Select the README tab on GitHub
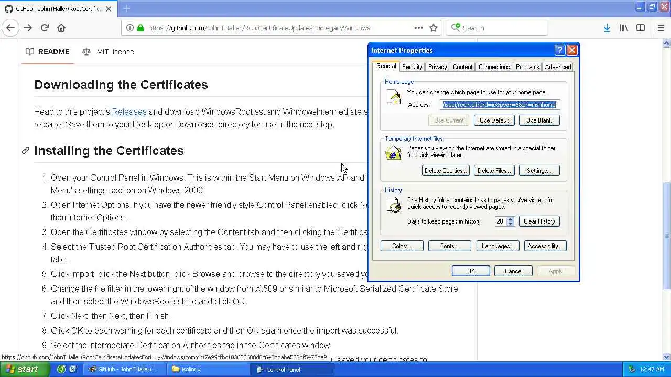671x377 pixels. point(48,52)
